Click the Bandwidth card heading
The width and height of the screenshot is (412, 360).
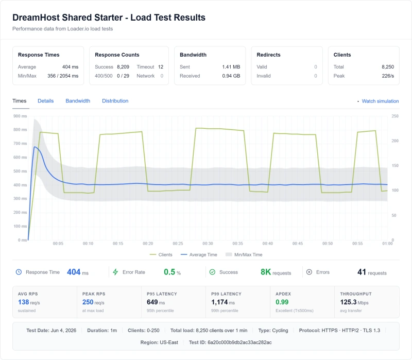[x=193, y=55]
